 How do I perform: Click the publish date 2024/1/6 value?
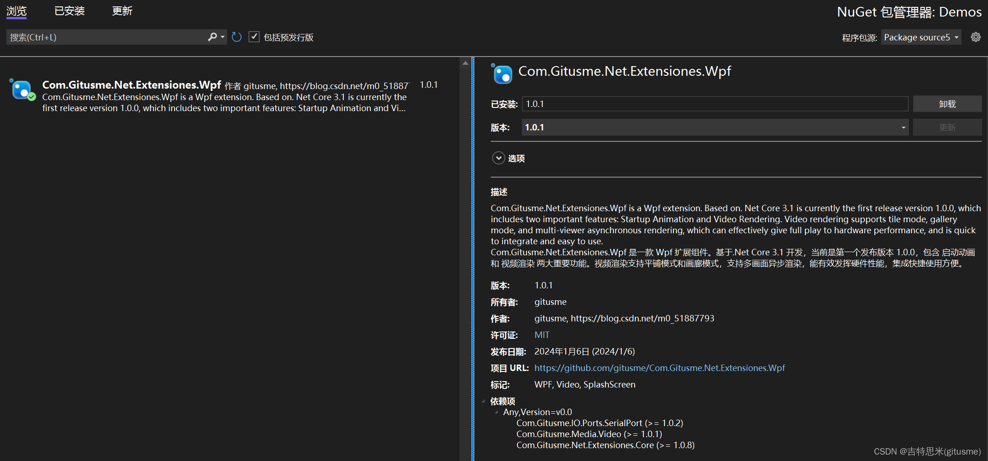[585, 351]
